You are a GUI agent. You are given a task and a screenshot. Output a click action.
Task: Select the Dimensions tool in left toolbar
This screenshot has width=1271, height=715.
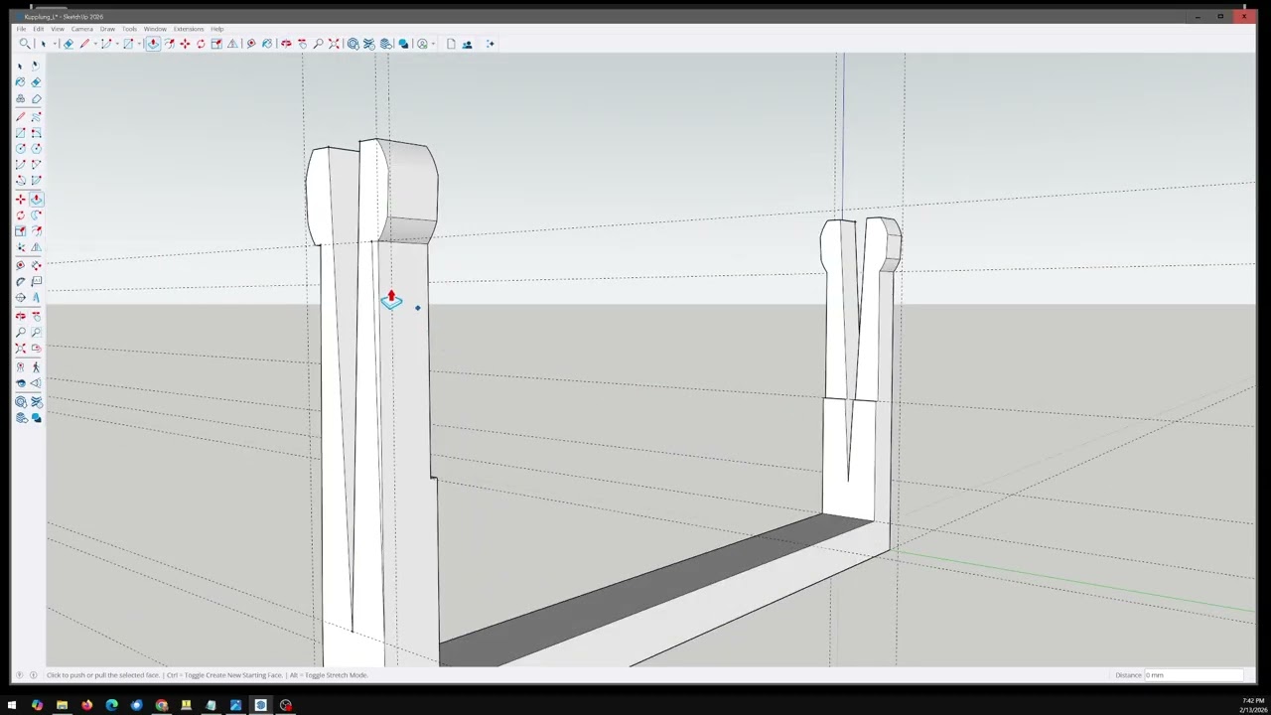coord(36,265)
